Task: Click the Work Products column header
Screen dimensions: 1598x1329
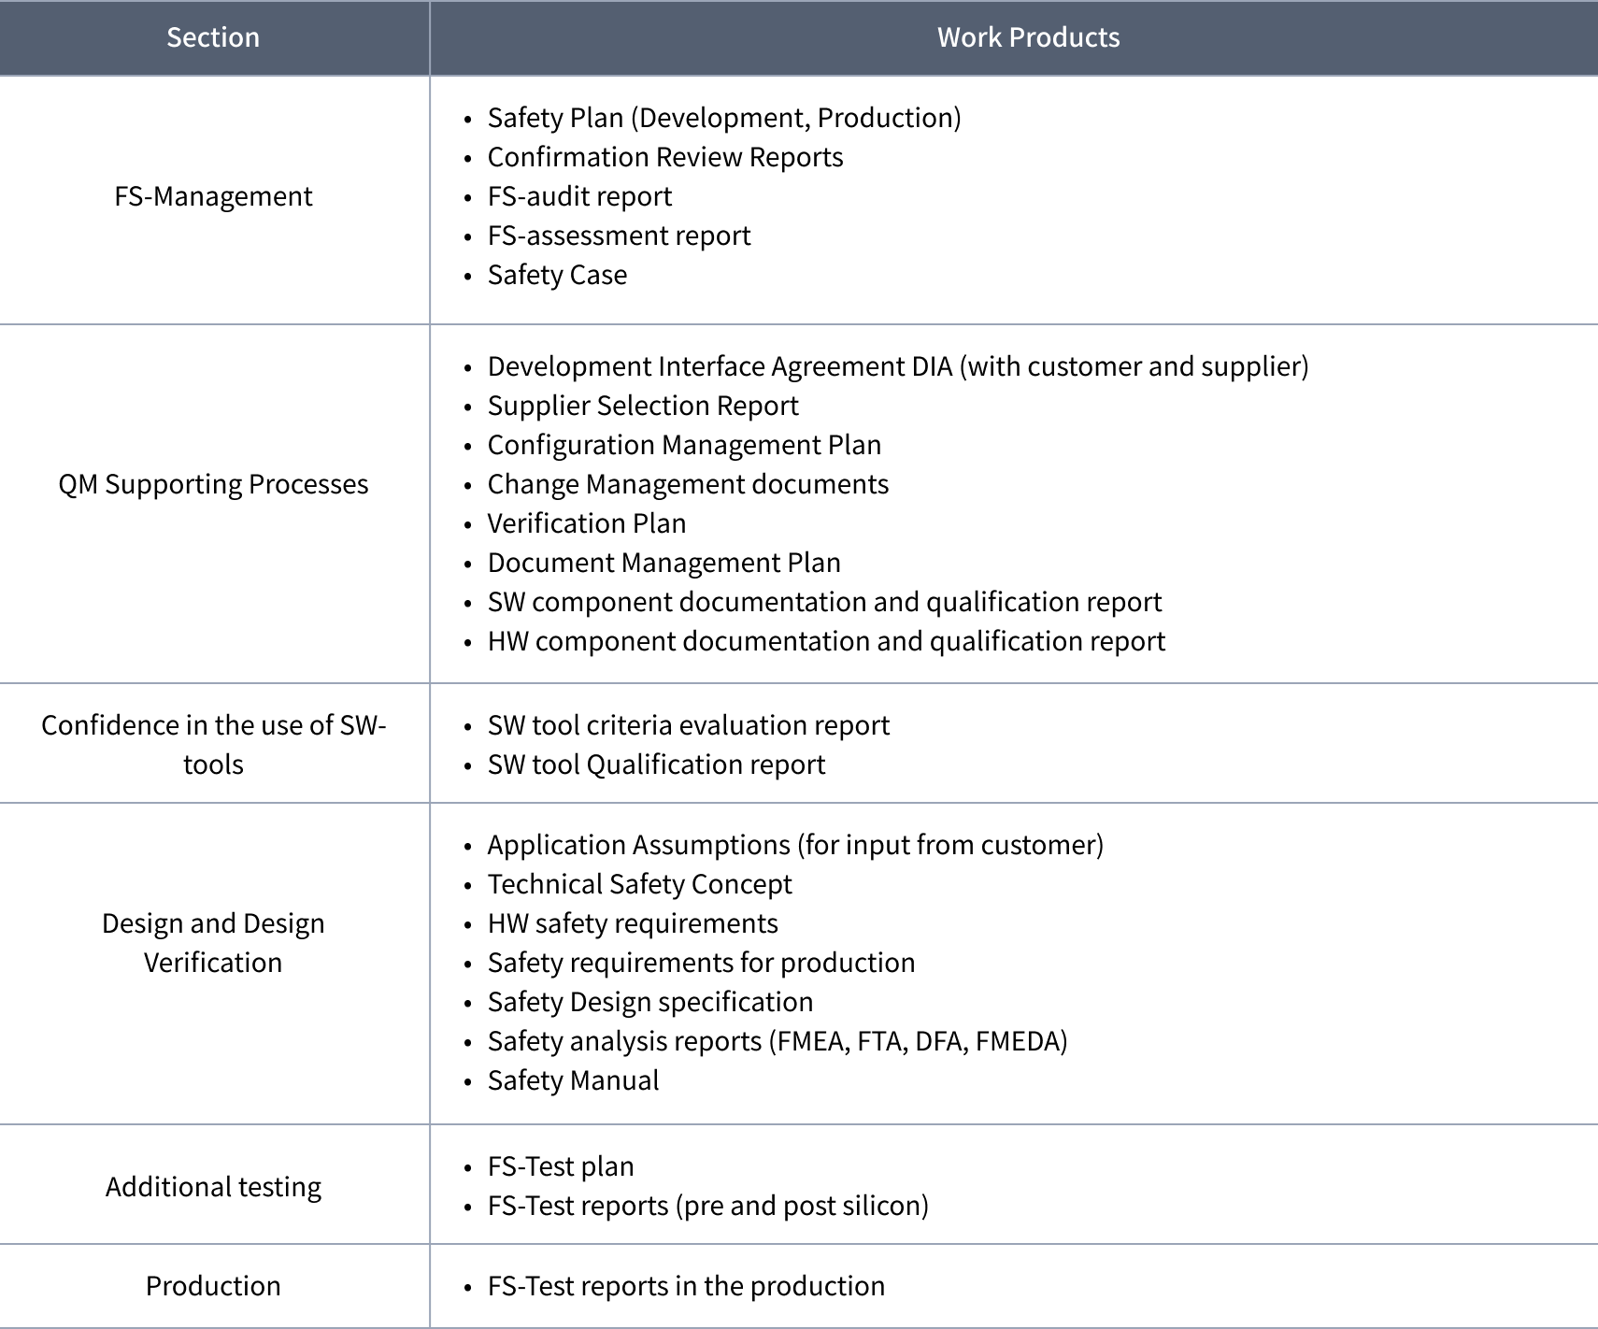Action: [x=1028, y=37]
